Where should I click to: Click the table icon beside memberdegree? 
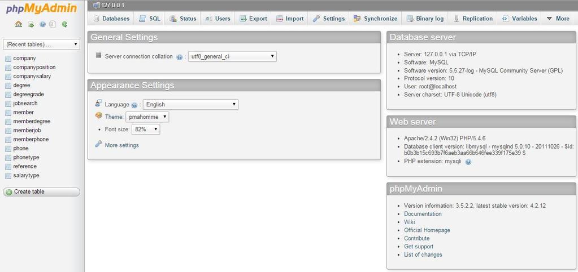tap(8, 121)
